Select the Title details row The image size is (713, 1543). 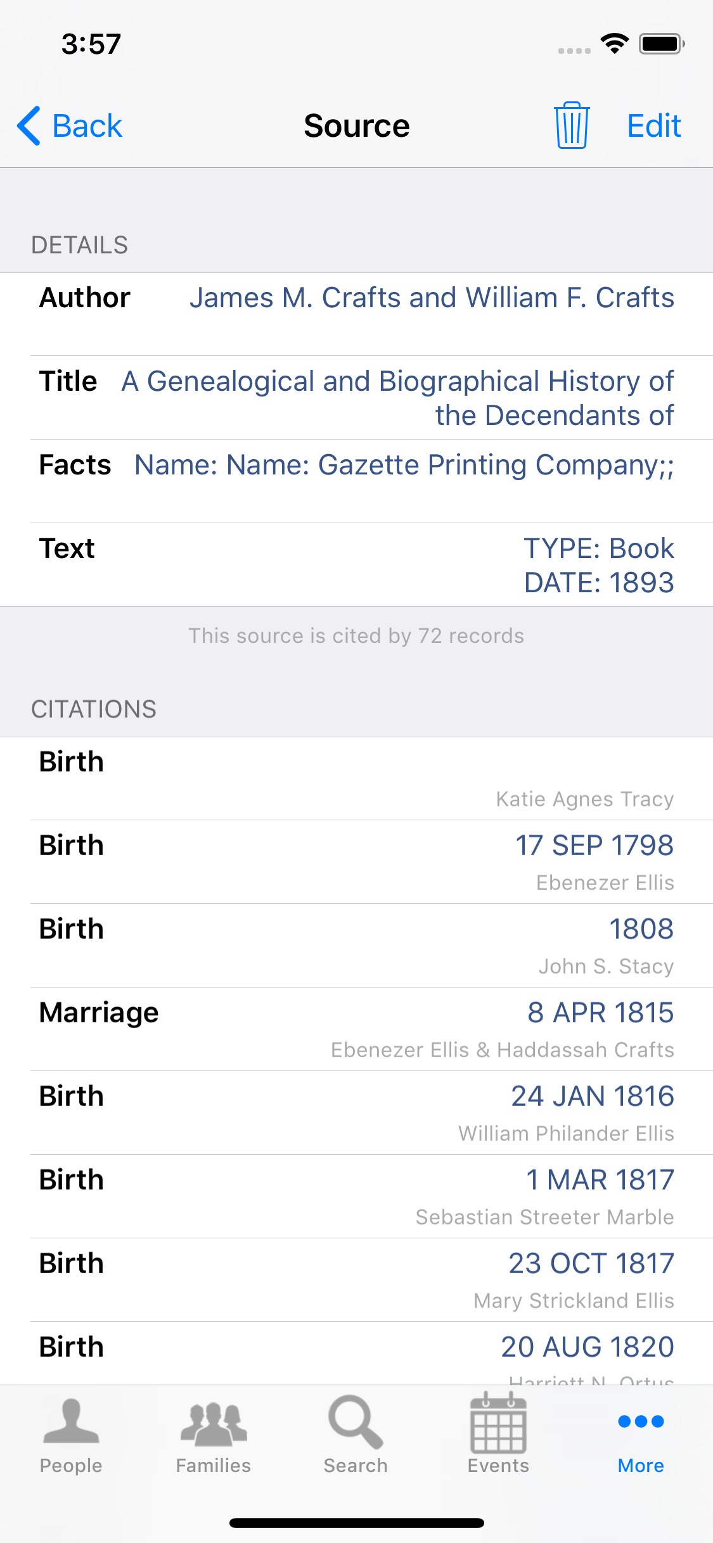pos(356,398)
